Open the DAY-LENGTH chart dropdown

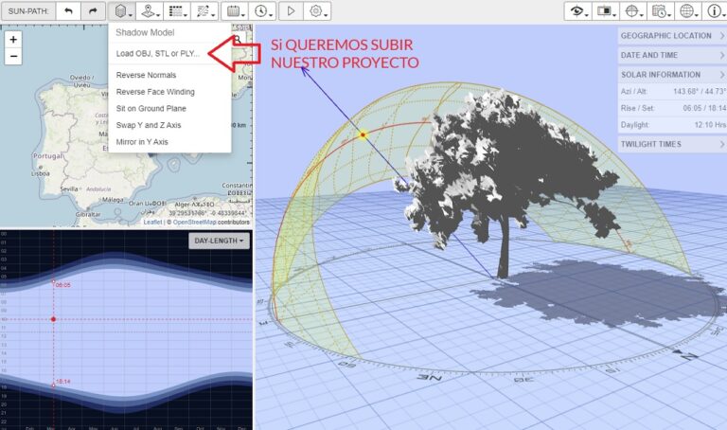pos(219,242)
